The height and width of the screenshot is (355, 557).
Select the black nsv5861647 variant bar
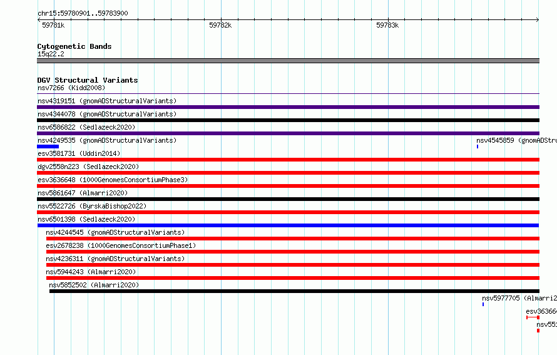[288, 199]
